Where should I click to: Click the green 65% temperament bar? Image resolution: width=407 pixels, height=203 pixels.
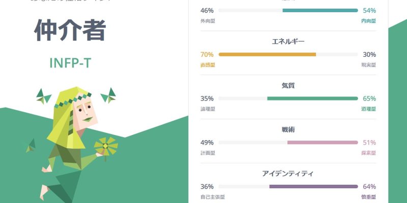[x=312, y=98]
